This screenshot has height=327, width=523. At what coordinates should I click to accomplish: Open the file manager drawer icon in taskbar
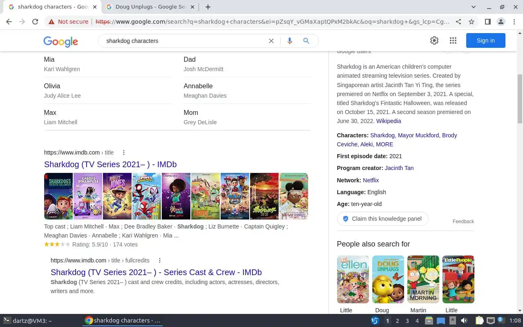point(429,320)
